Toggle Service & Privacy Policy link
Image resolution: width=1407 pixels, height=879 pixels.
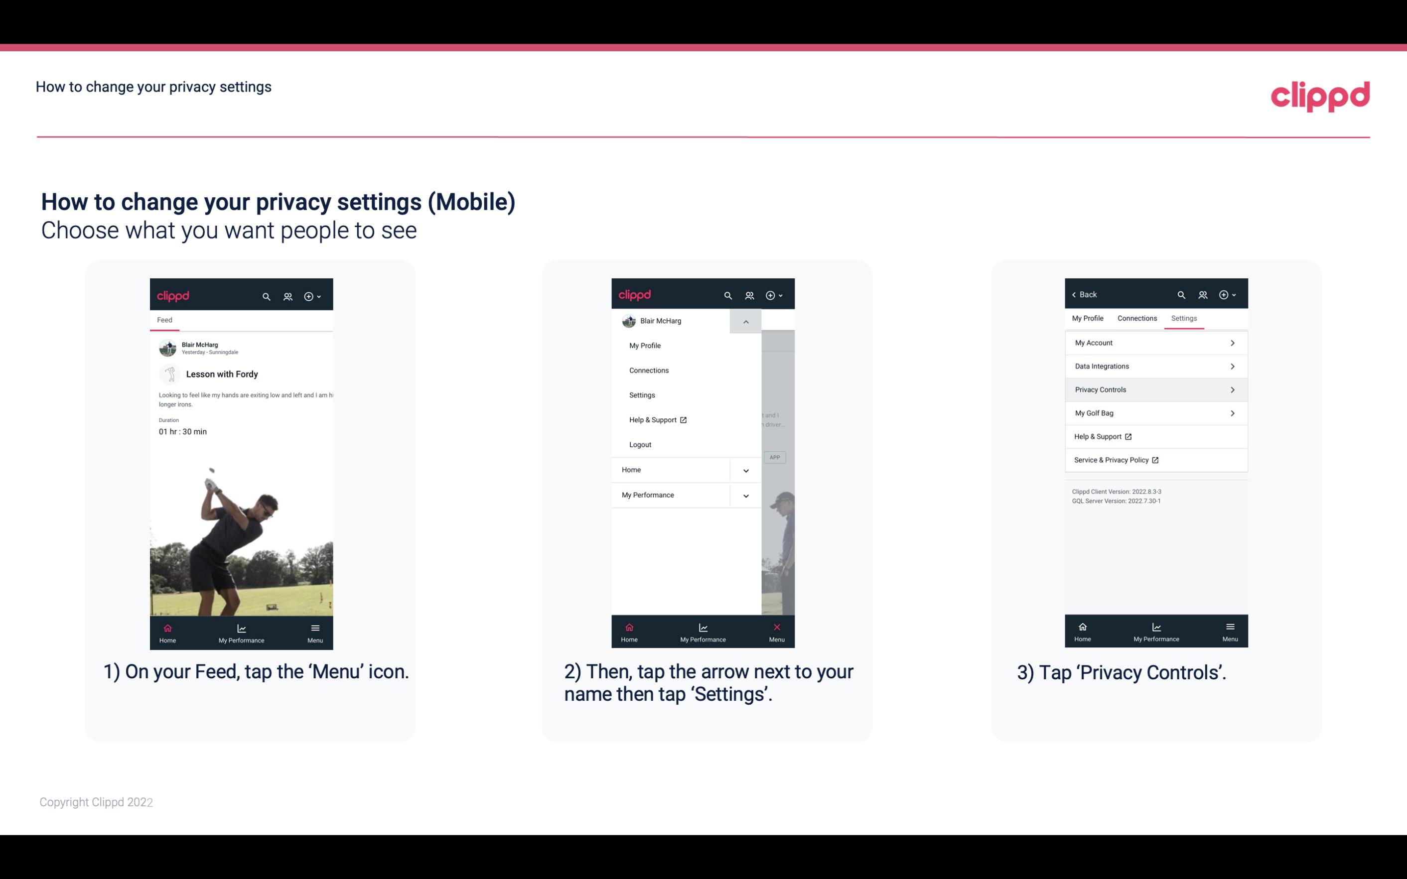[x=1111, y=460]
